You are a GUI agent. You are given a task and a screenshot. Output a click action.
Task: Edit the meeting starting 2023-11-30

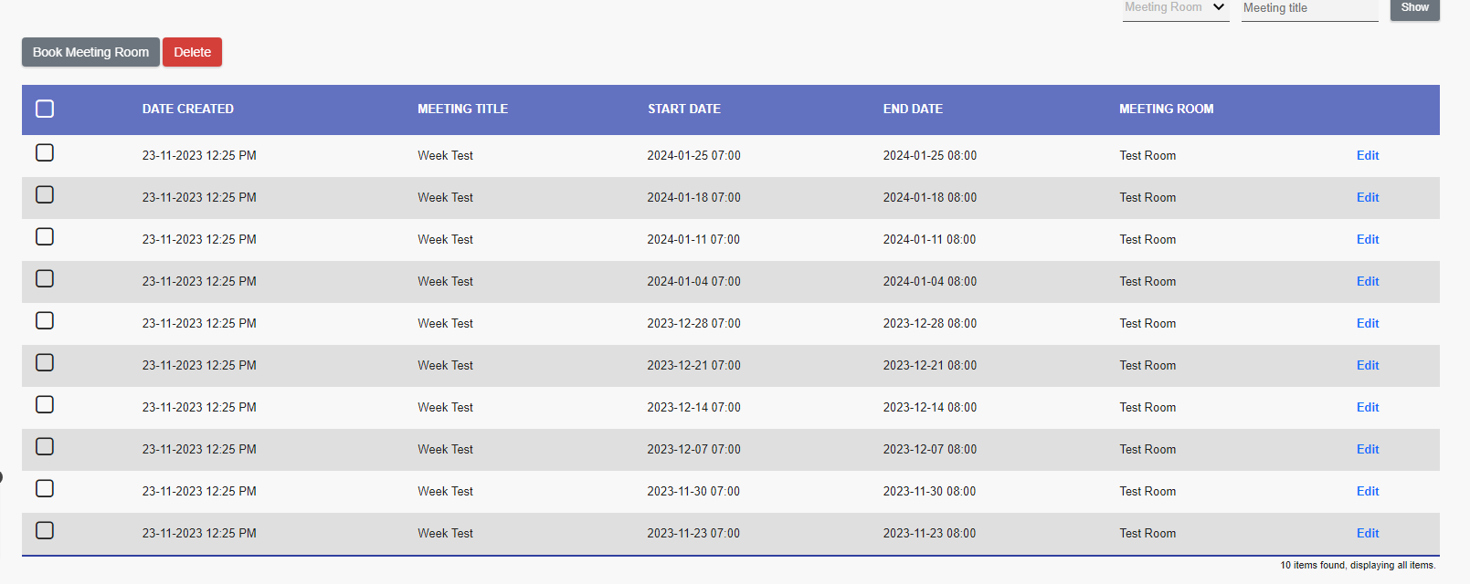[1368, 491]
